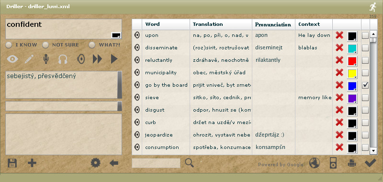The width and height of the screenshot is (383, 182).
Task: Click the microphone record icon
Action: 45,59
